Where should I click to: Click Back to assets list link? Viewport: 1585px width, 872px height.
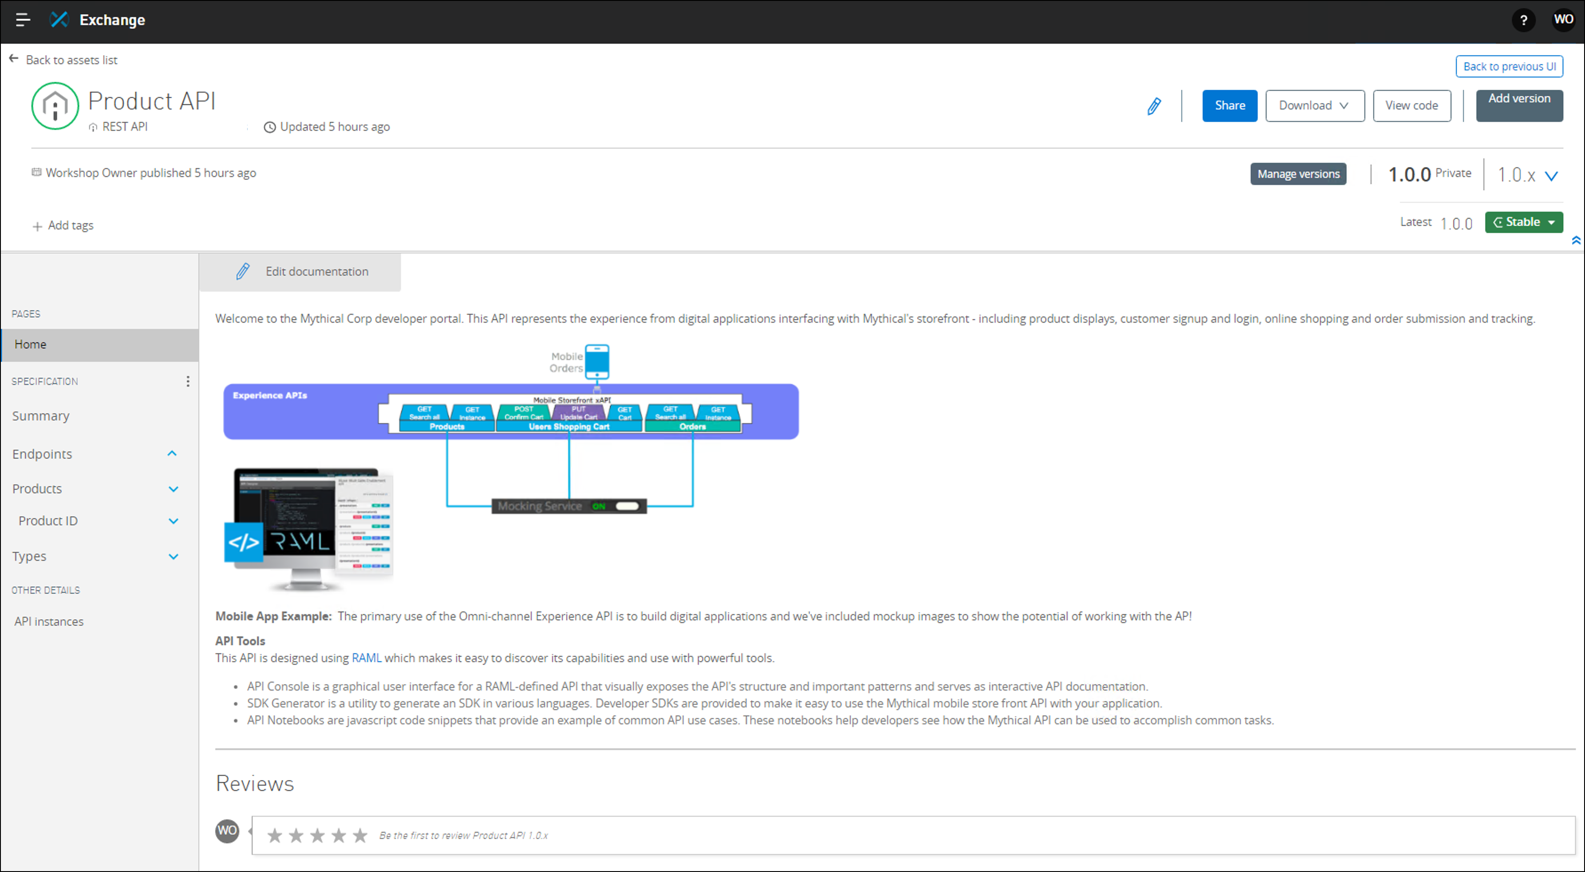72,60
